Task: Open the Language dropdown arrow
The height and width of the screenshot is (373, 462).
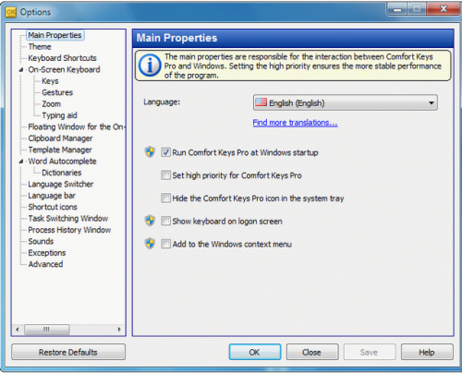Action: pos(432,102)
